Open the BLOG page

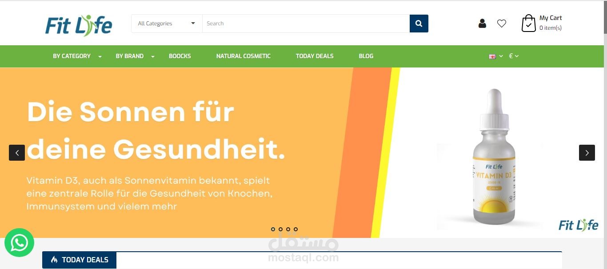pyautogui.click(x=366, y=56)
